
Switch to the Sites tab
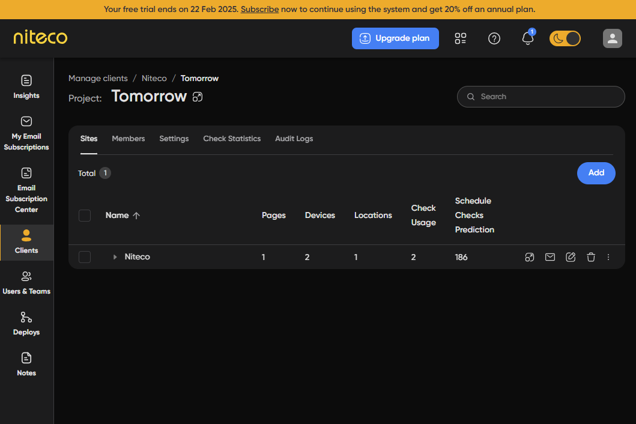click(89, 139)
